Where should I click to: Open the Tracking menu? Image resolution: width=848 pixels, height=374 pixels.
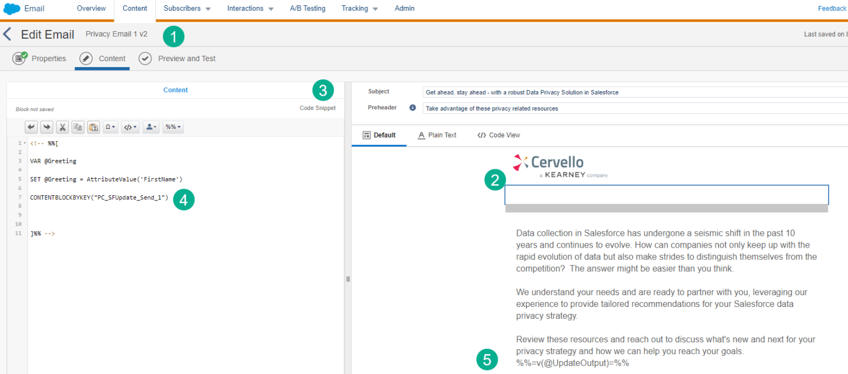click(359, 8)
